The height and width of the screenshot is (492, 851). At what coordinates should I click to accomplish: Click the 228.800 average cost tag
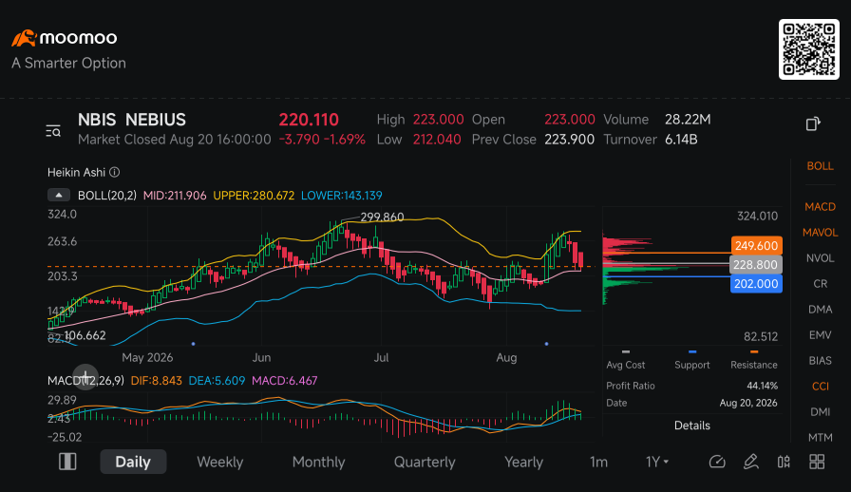757,264
